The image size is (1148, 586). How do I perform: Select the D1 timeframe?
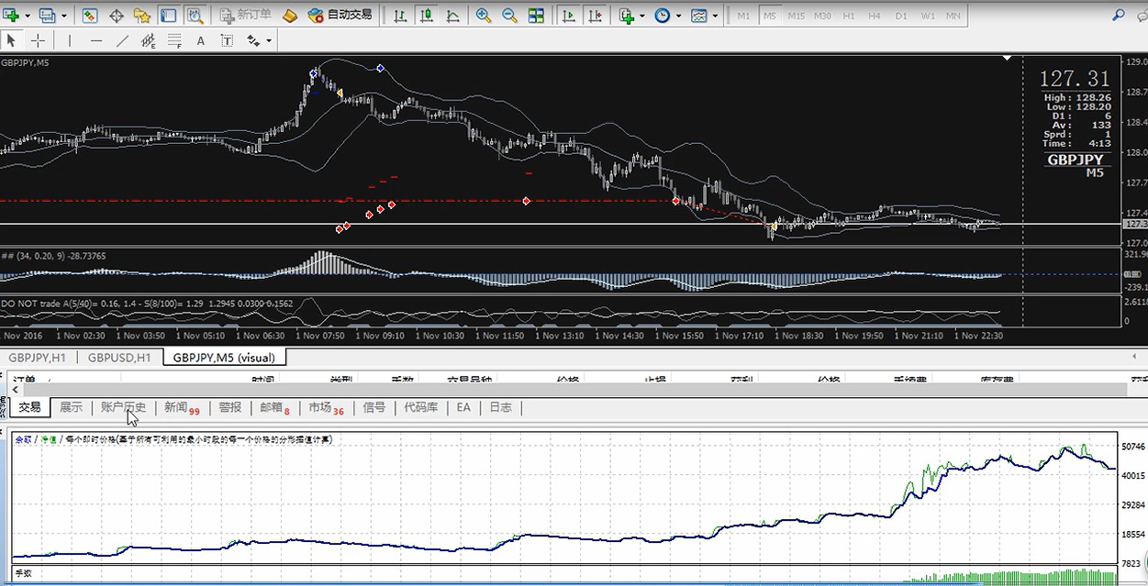click(x=901, y=16)
